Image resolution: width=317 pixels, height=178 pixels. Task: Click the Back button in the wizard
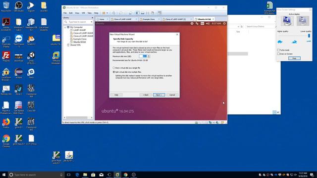coord(146,95)
